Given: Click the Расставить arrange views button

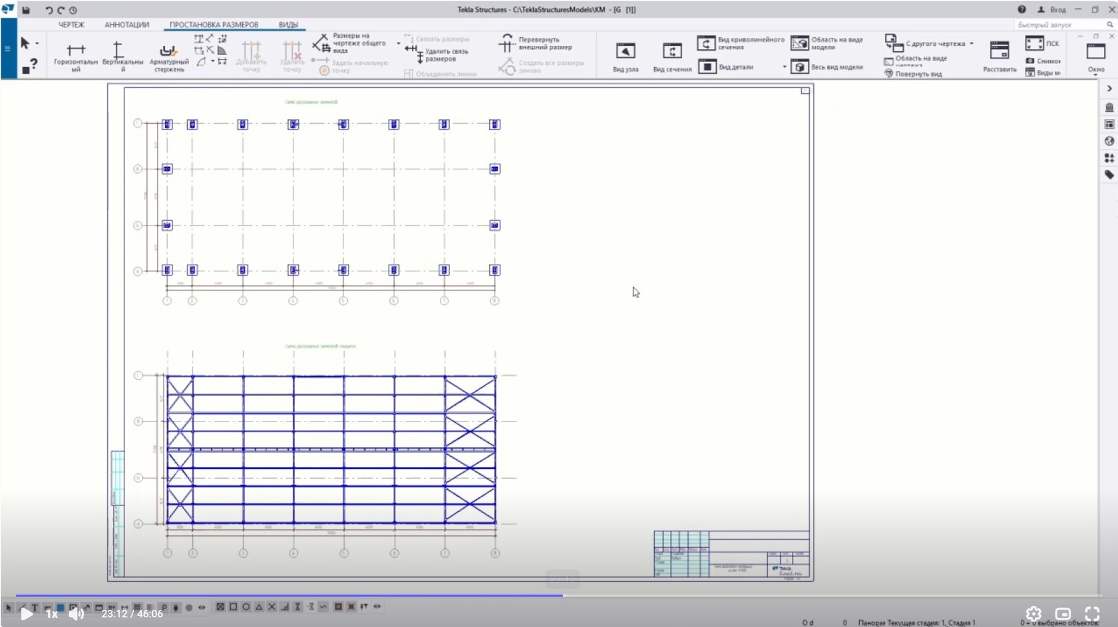Looking at the screenshot, I should [1000, 57].
